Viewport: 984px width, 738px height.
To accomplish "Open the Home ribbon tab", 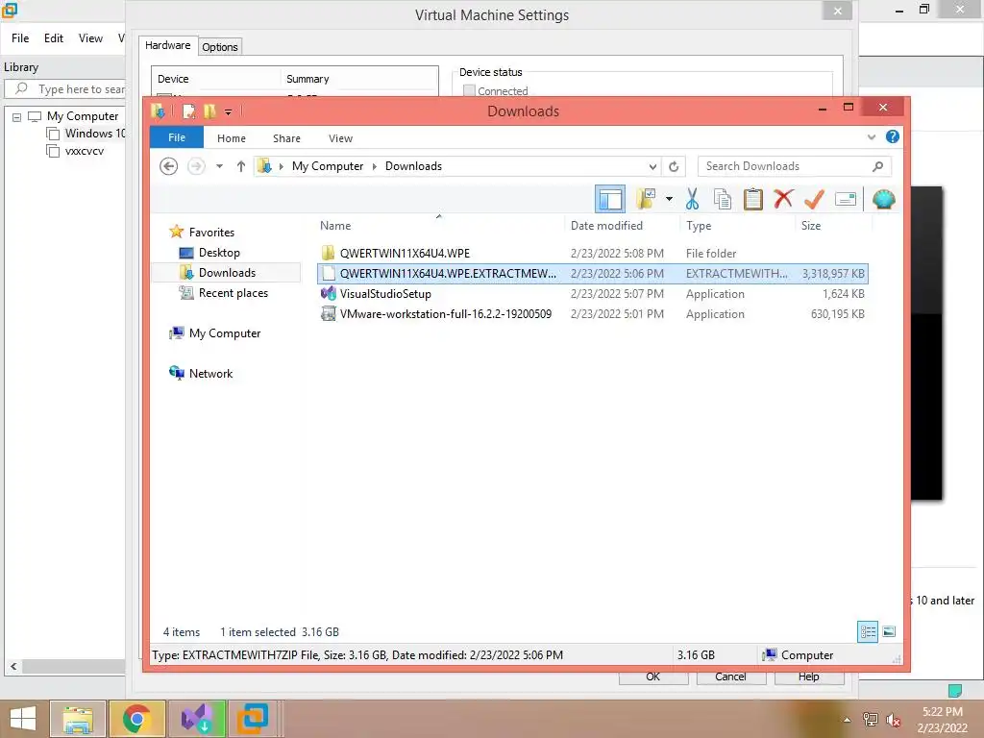I will tap(231, 138).
